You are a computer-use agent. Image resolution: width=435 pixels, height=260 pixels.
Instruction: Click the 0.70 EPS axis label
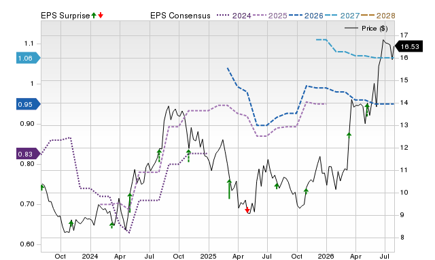pyautogui.click(x=27, y=204)
